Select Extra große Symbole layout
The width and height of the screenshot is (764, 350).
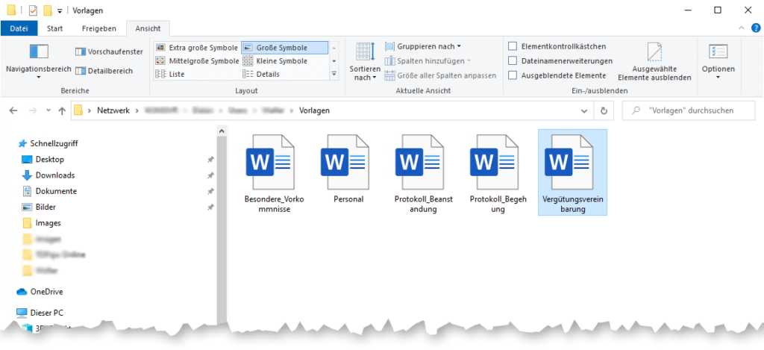(196, 47)
